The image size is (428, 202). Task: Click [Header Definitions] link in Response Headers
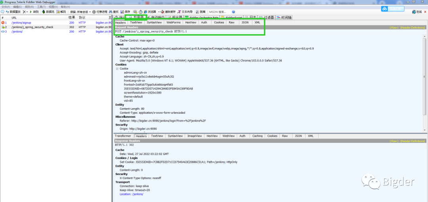tap(413, 141)
